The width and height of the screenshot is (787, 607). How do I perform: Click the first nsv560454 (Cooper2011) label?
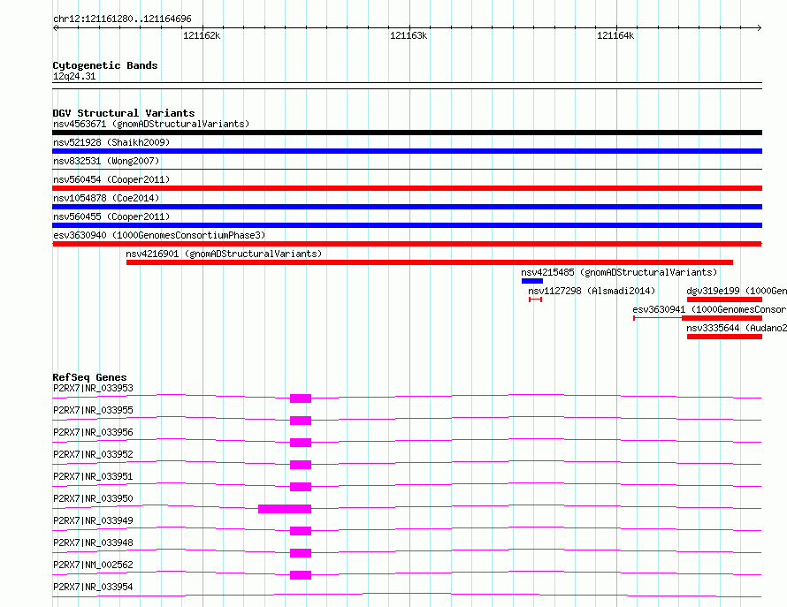pos(111,179)
